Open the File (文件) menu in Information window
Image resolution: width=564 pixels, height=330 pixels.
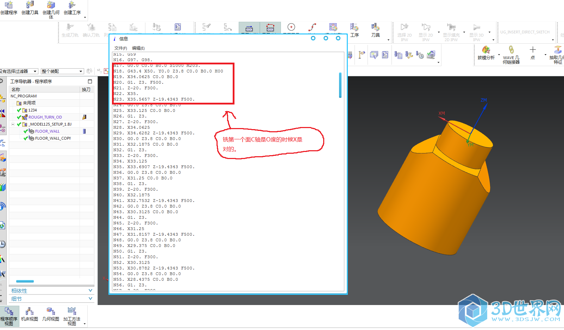(121, 48)
